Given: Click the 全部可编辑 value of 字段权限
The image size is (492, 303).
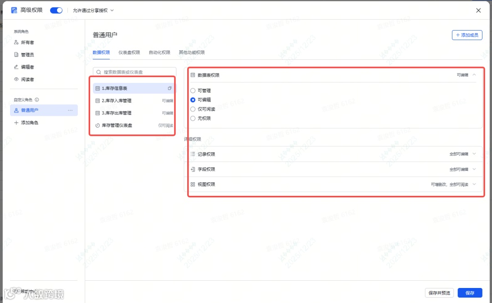Looking at the screenshot, I should click(459, 169).
